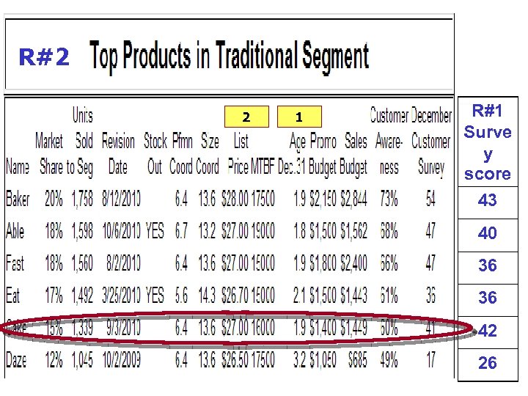The image size is (528, 396).
Task: Click Able's revision date 10/6/2010
Action: coord(122,231)
